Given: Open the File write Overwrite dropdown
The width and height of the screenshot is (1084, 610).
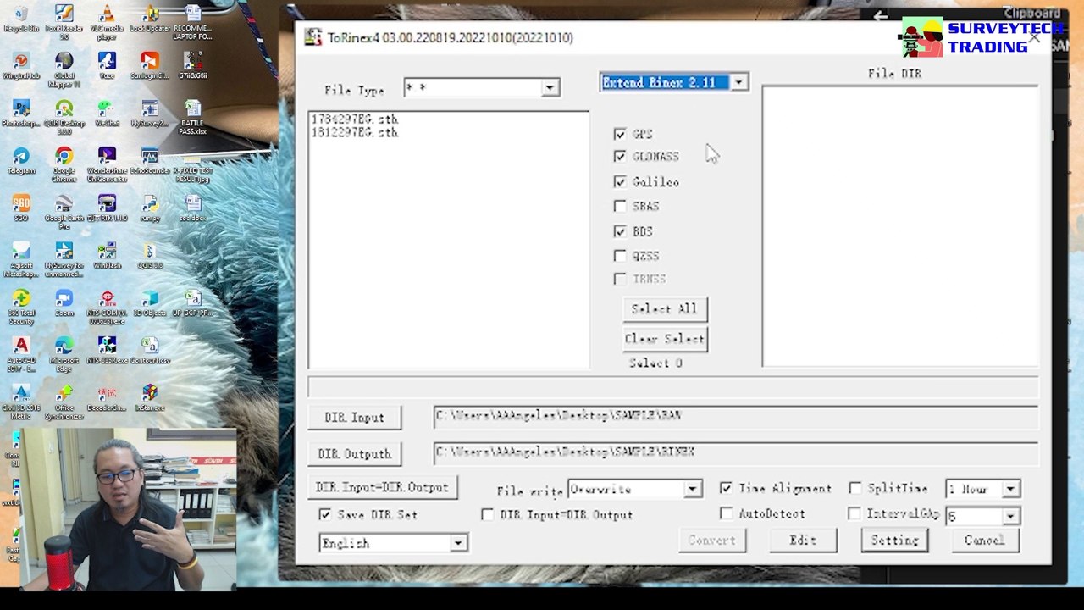Looking at the screenshot, I should point(692,490).
